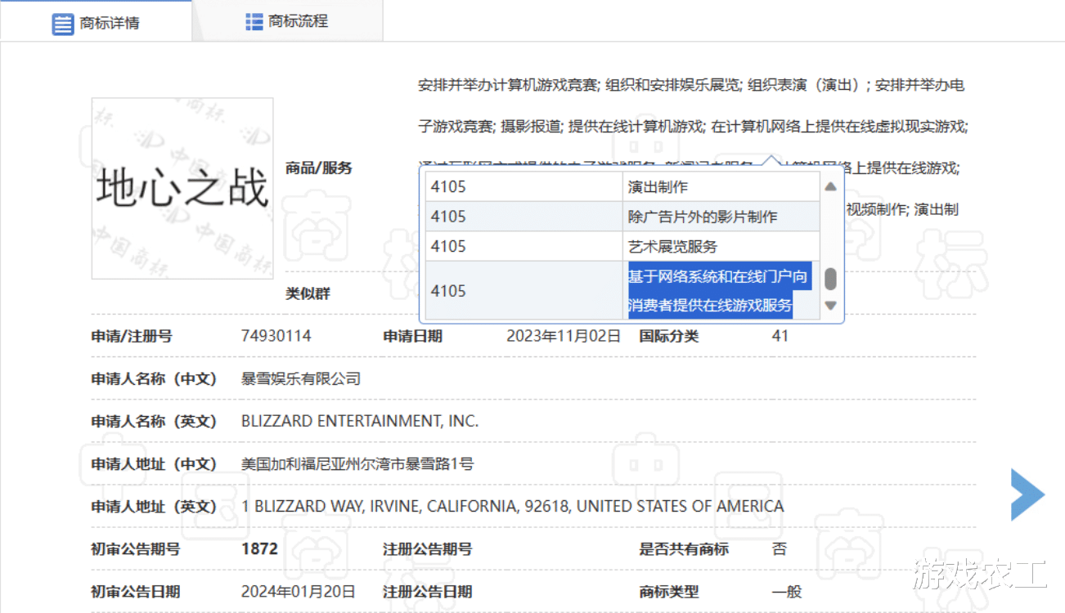Click 1 BLIZZARD WAY English address
Screen dimensions: 1065x613
[513, 507]
